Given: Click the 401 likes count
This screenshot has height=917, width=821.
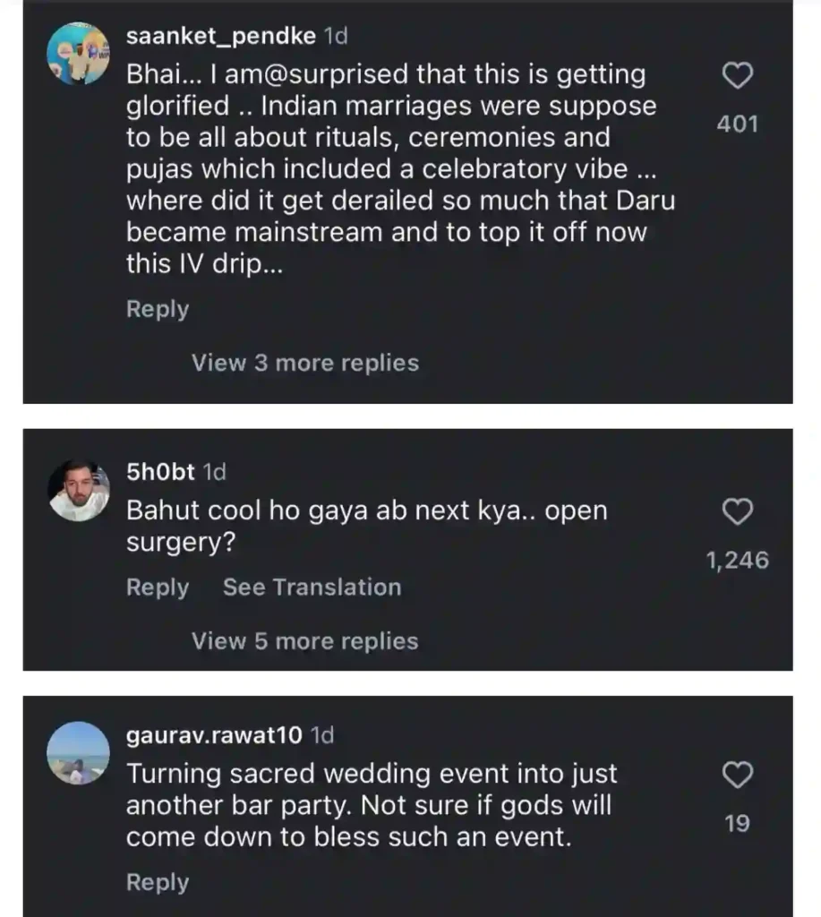Looking at the screenshot, I should click(x=737, y=124).
